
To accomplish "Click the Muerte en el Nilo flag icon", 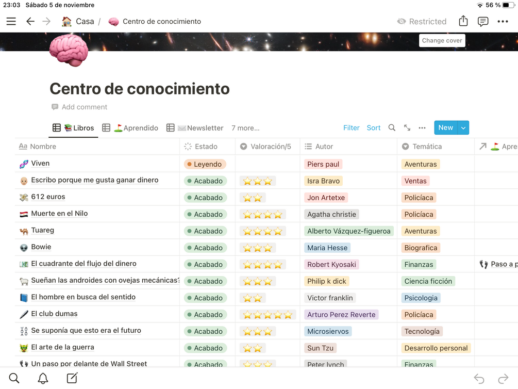I will pyautogui.click(x=24, y=214).
